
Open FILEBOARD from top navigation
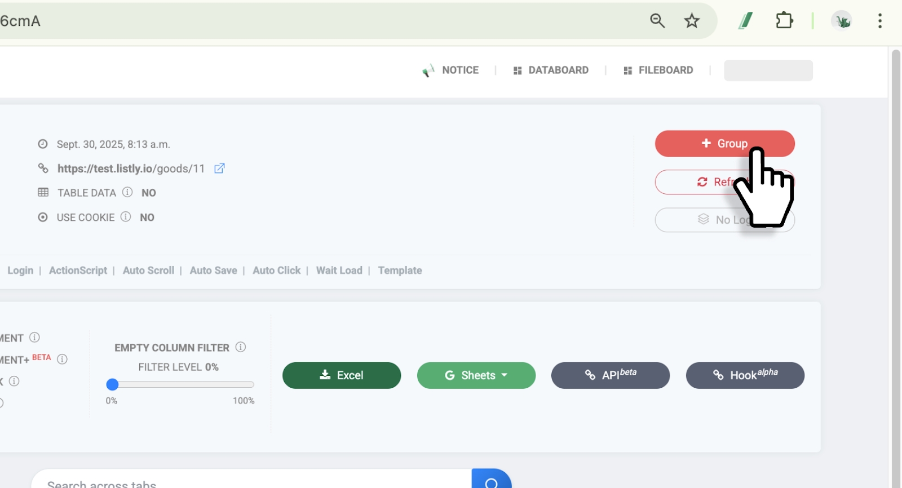click(658, 70)
